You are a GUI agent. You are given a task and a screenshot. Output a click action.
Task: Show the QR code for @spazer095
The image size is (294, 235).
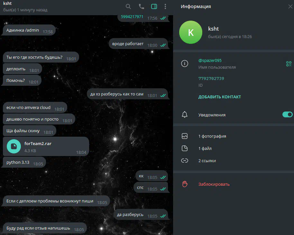pos(289,64)
